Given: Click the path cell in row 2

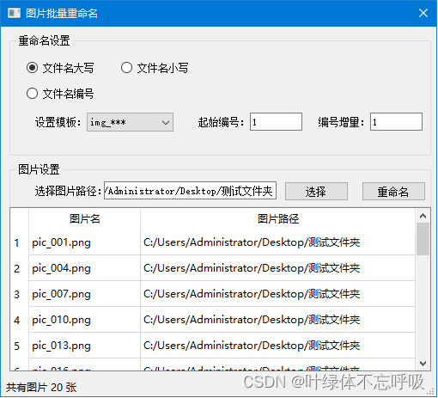Looking at the screenshot, I should point(278,268).
